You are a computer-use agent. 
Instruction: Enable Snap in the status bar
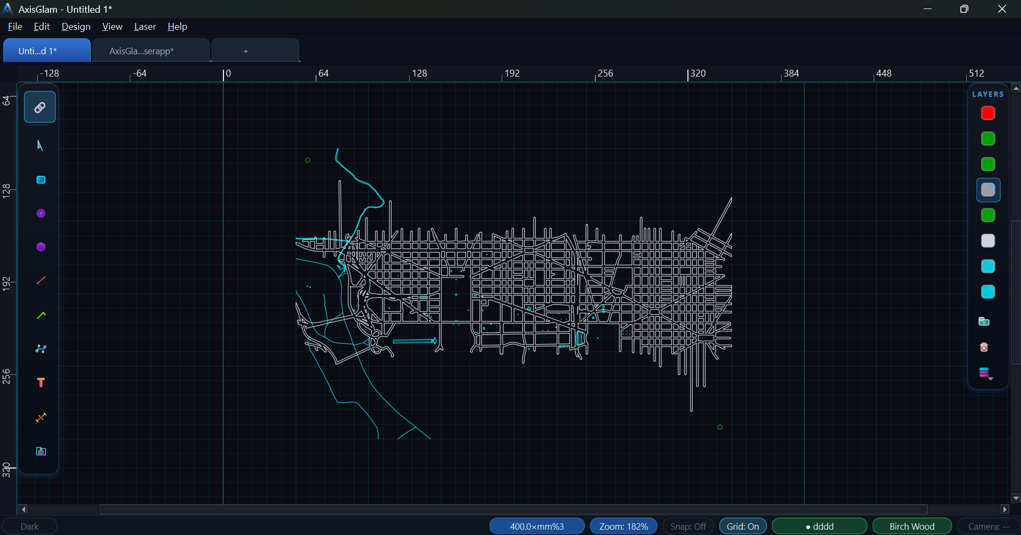pyautogui.click(x=687, y=526)
